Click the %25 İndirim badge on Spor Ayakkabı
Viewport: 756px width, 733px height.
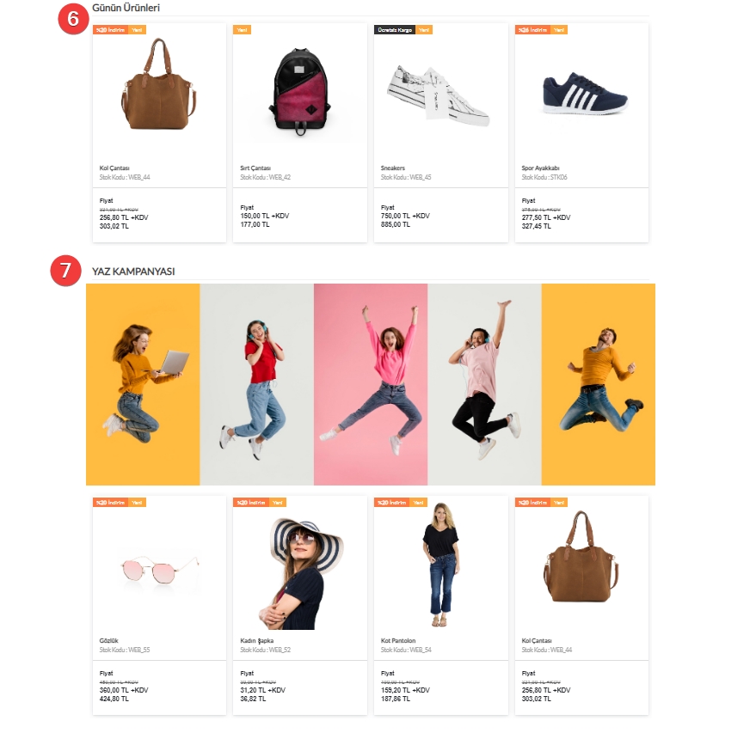[x=532, y=30]
